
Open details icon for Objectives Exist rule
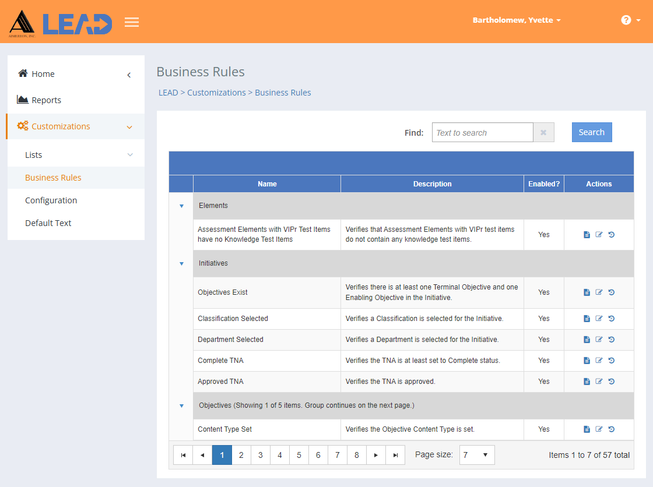tap(587, 292)
